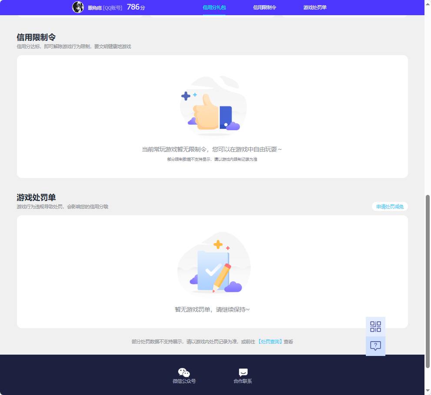Click the page vertical scrollbar thumb
This screenshot has width=431, height=395.
(428, 281)
